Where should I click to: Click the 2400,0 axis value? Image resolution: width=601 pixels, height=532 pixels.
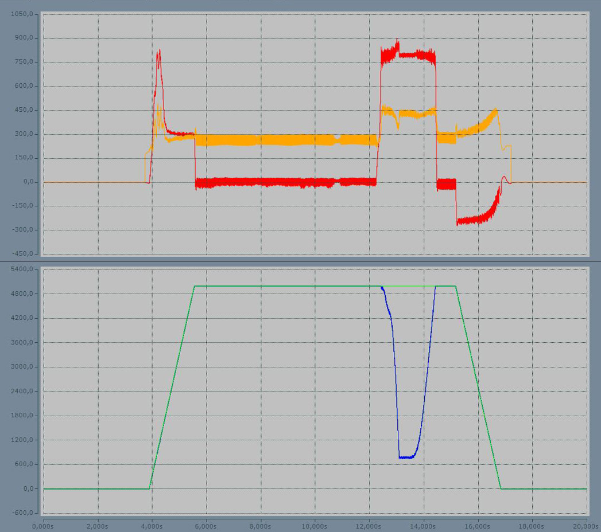[22, 391]
